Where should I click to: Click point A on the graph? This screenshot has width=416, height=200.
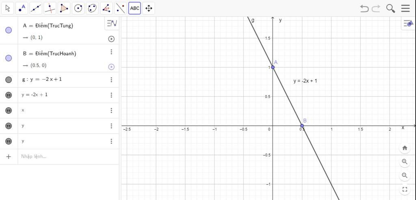tap(273, 67)
